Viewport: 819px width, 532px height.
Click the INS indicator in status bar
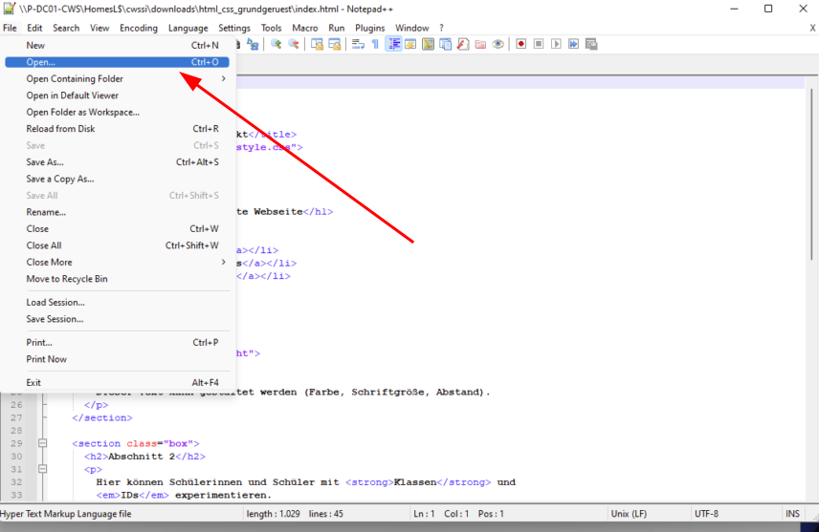pyautogui.click(x=792, y=514)
